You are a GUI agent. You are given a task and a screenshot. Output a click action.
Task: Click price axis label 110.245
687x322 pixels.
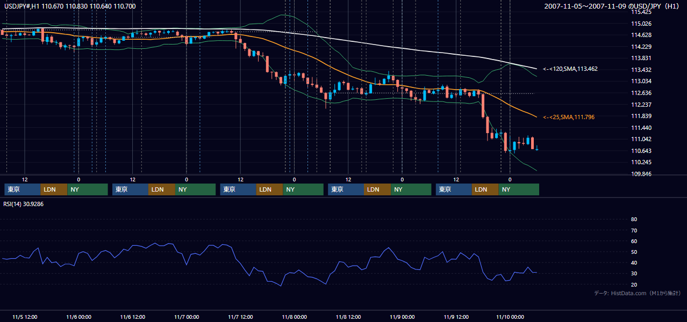641,162
